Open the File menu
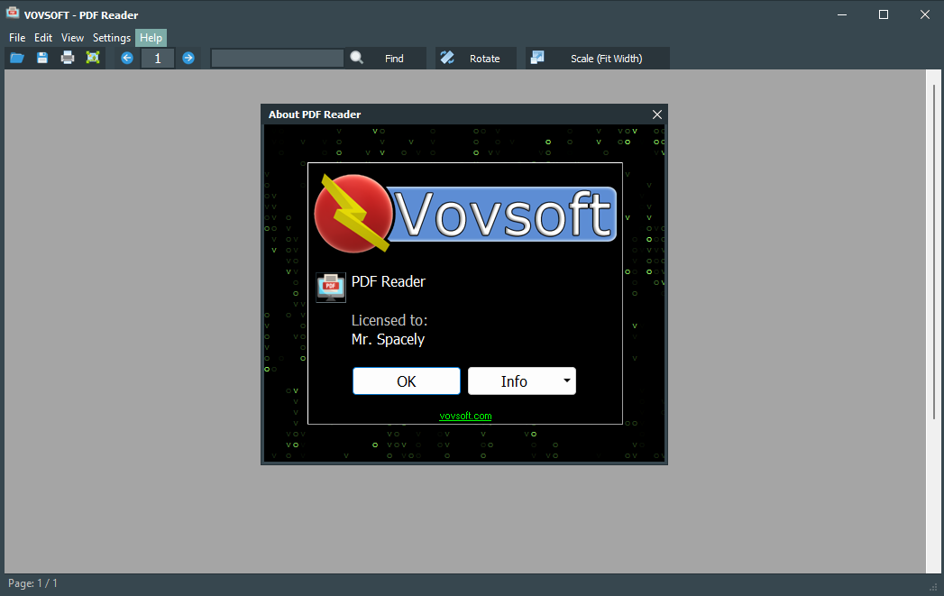This screenshot has width=944, height=596. point(17,37)
